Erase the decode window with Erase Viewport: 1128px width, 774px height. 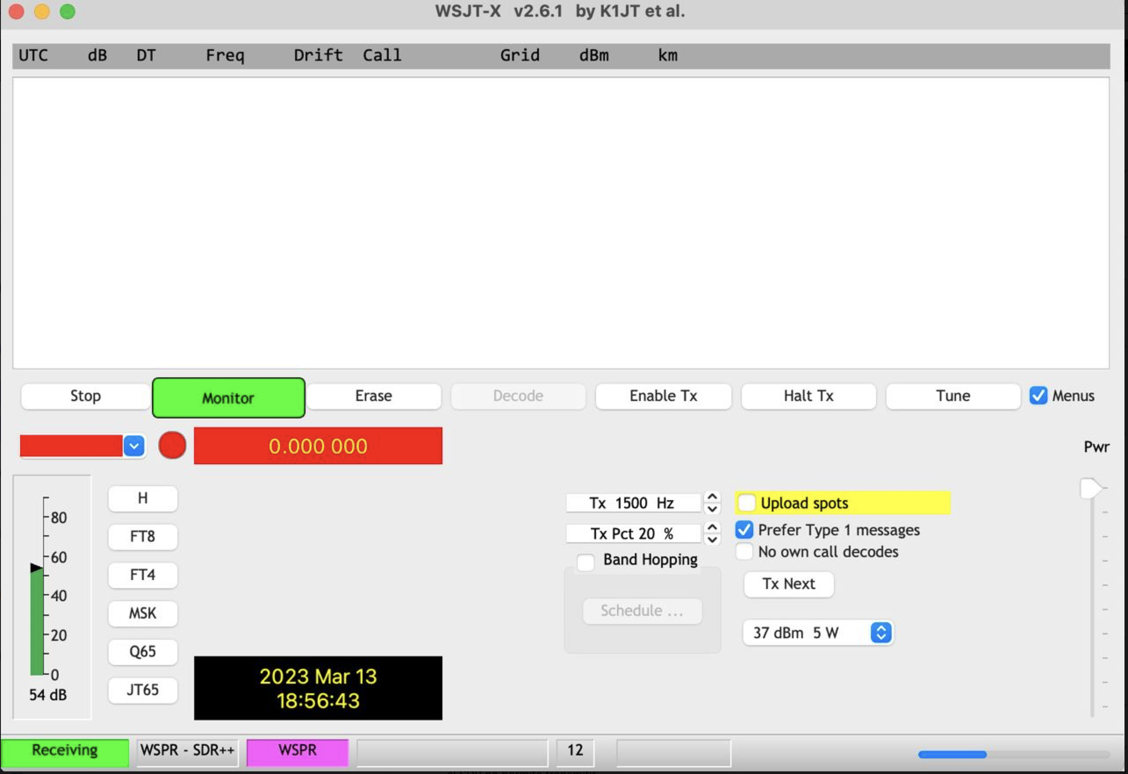tap(374, 396)
